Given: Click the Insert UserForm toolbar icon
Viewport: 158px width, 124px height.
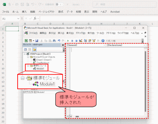Looking at the screenshot, I should point(30,41).
